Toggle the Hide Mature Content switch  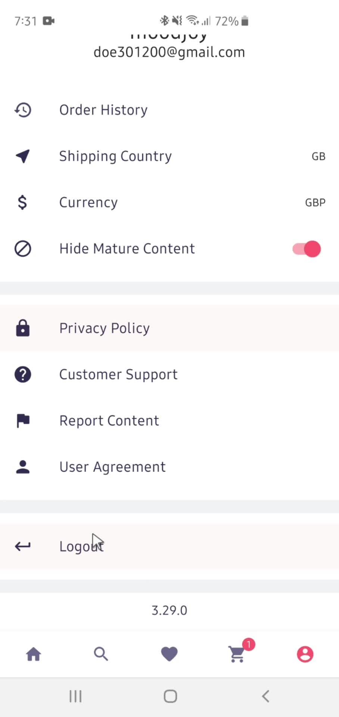pos(307,249)
